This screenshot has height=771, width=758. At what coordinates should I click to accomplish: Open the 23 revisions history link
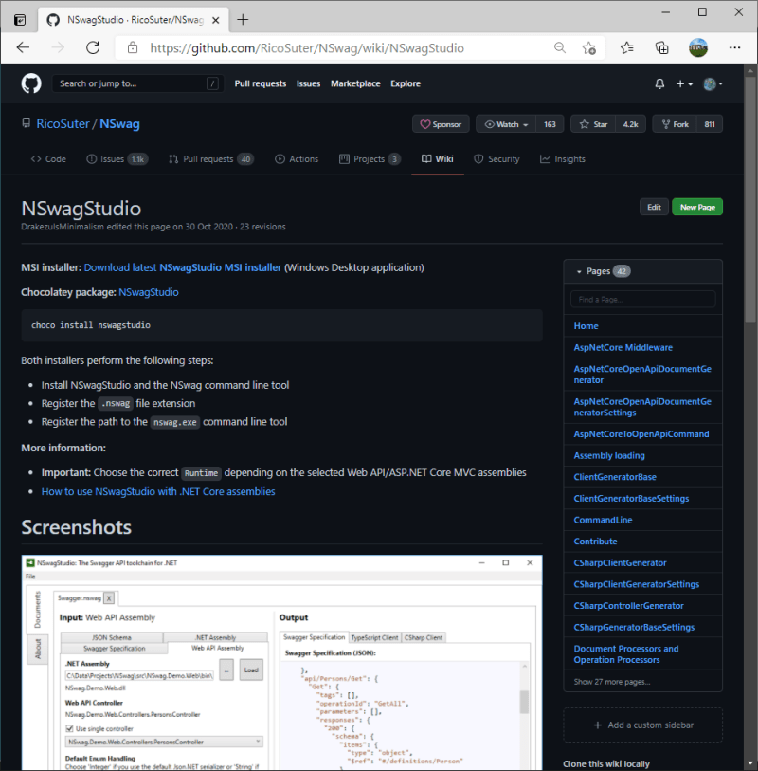point(262,227)
